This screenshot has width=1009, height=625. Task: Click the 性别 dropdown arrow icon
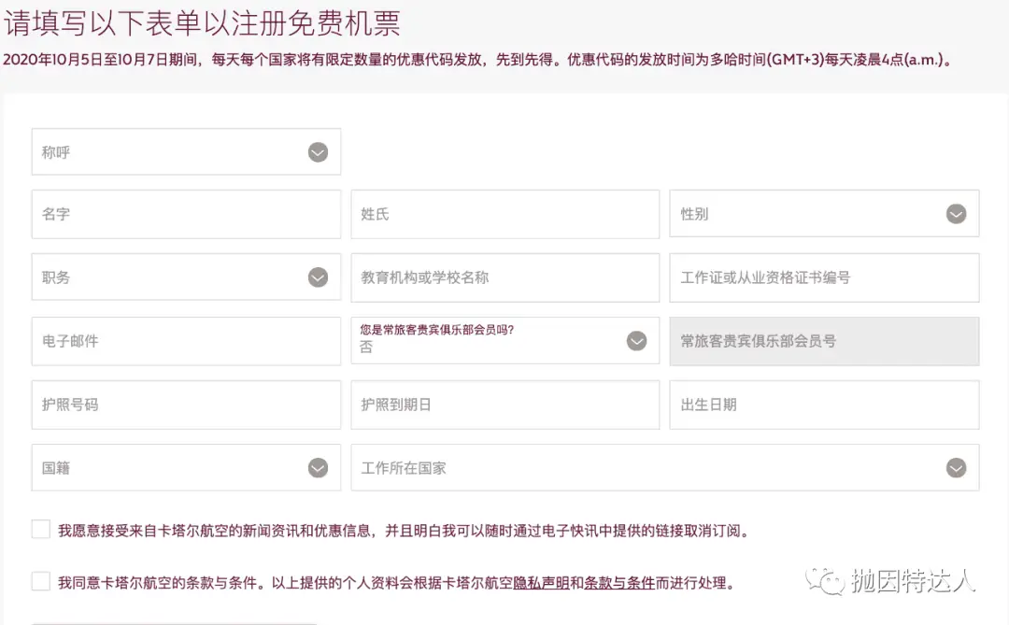click(x=956, y=214)
